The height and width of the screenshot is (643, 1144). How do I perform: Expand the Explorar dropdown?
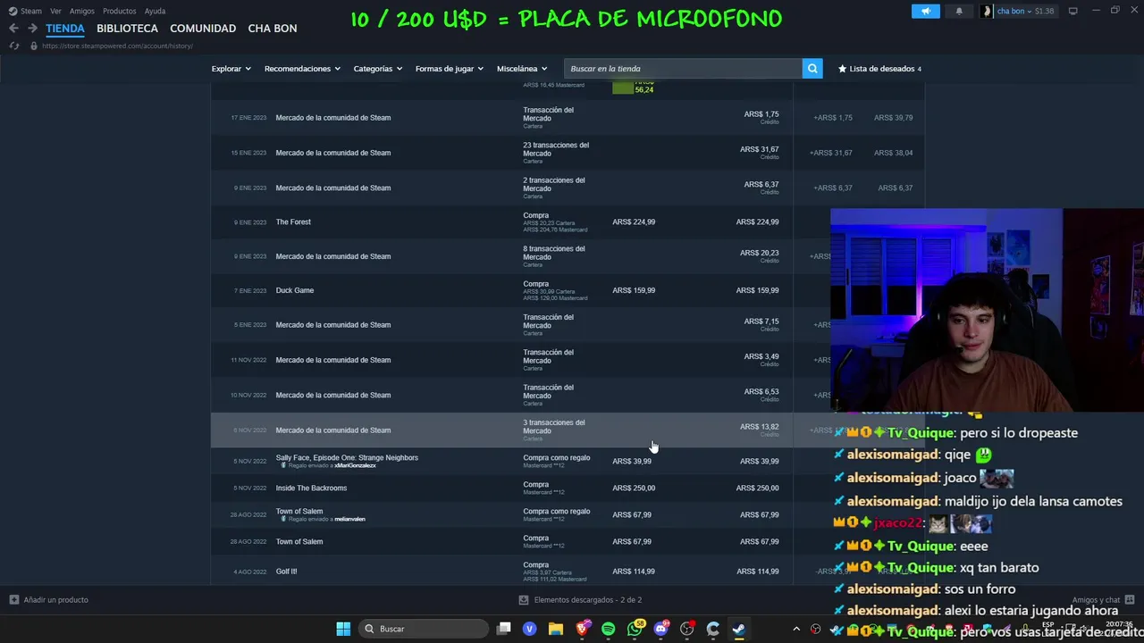(x=231, y=69)
